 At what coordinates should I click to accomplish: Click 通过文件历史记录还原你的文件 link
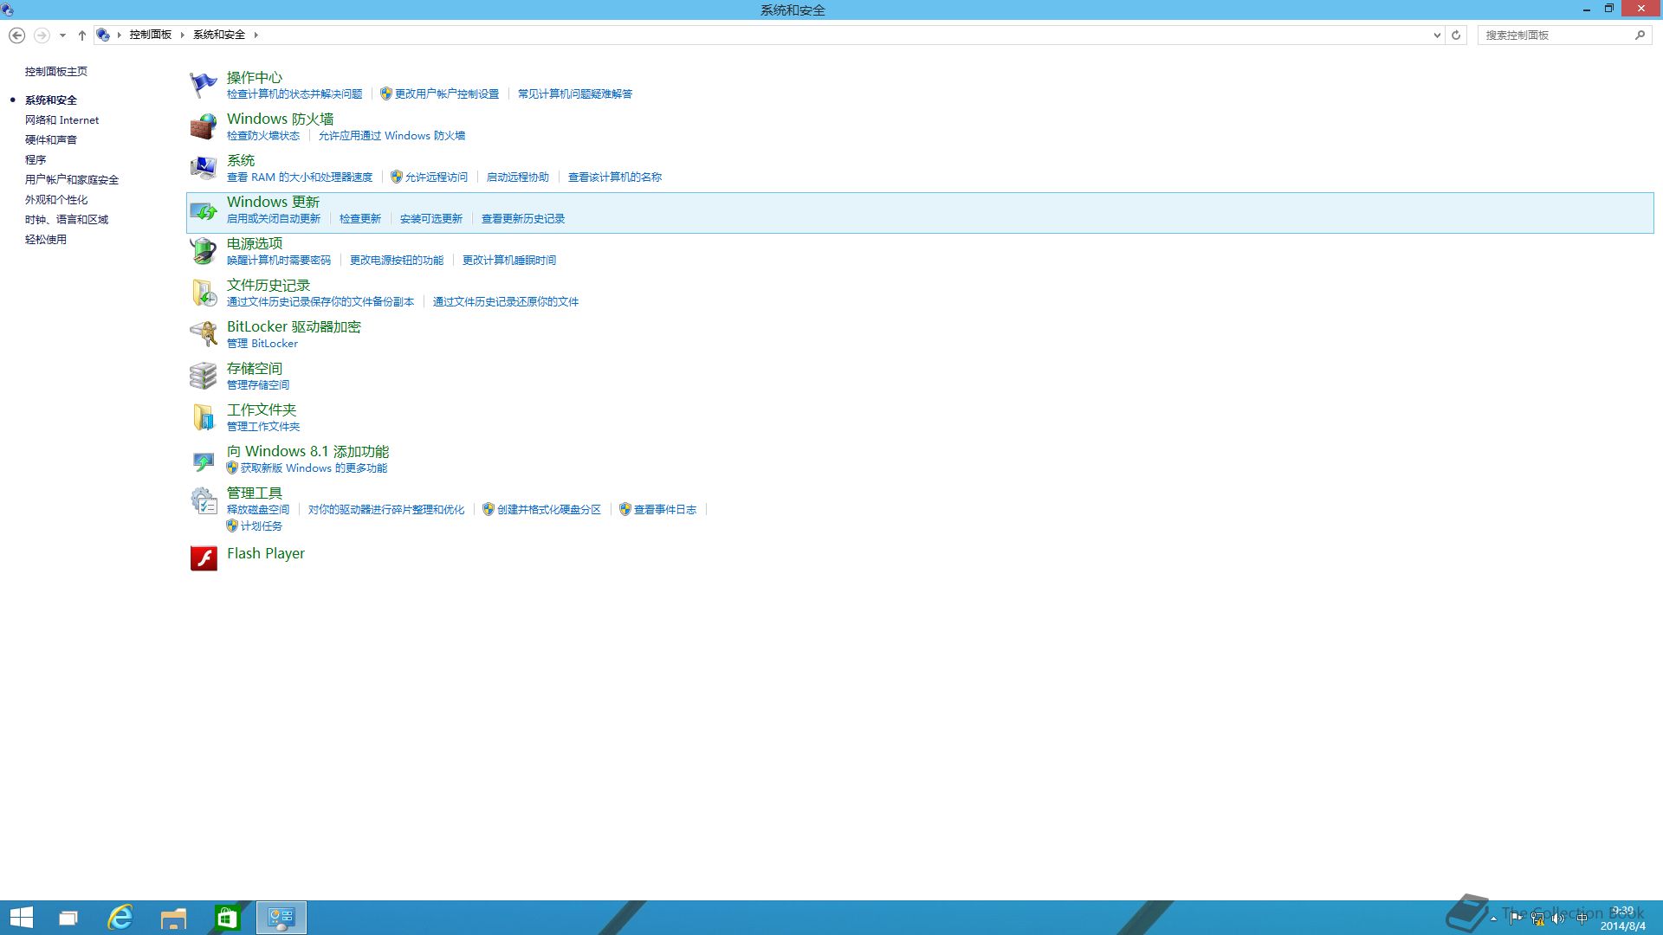point(506,301)
